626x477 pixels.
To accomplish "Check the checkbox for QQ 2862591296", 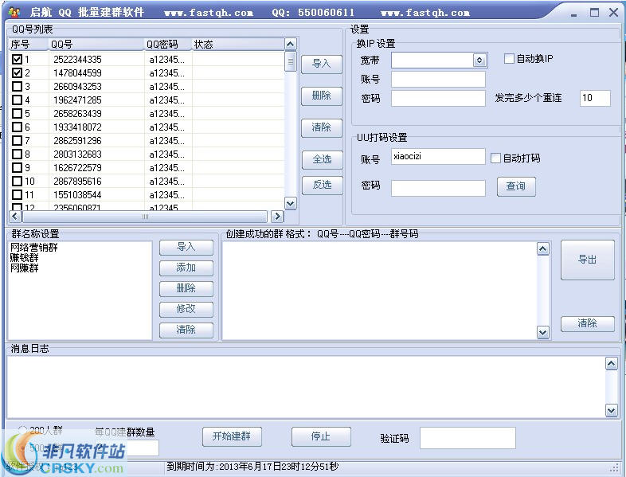I will pyautogui.click(x=17, y=141).
